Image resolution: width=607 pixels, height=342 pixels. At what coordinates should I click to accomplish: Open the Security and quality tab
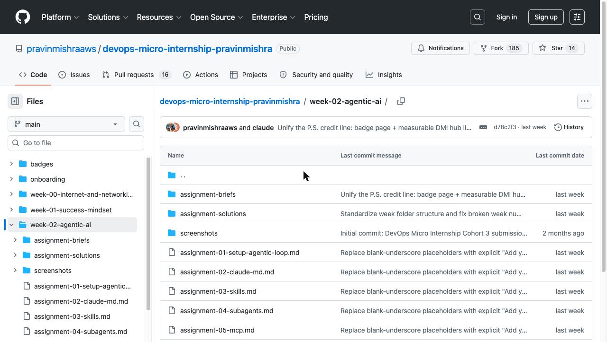click(x=316, y=75)
